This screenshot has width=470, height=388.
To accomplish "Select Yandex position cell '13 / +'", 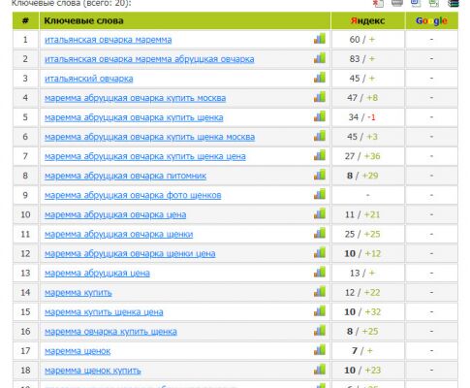I will click(368, 273).
